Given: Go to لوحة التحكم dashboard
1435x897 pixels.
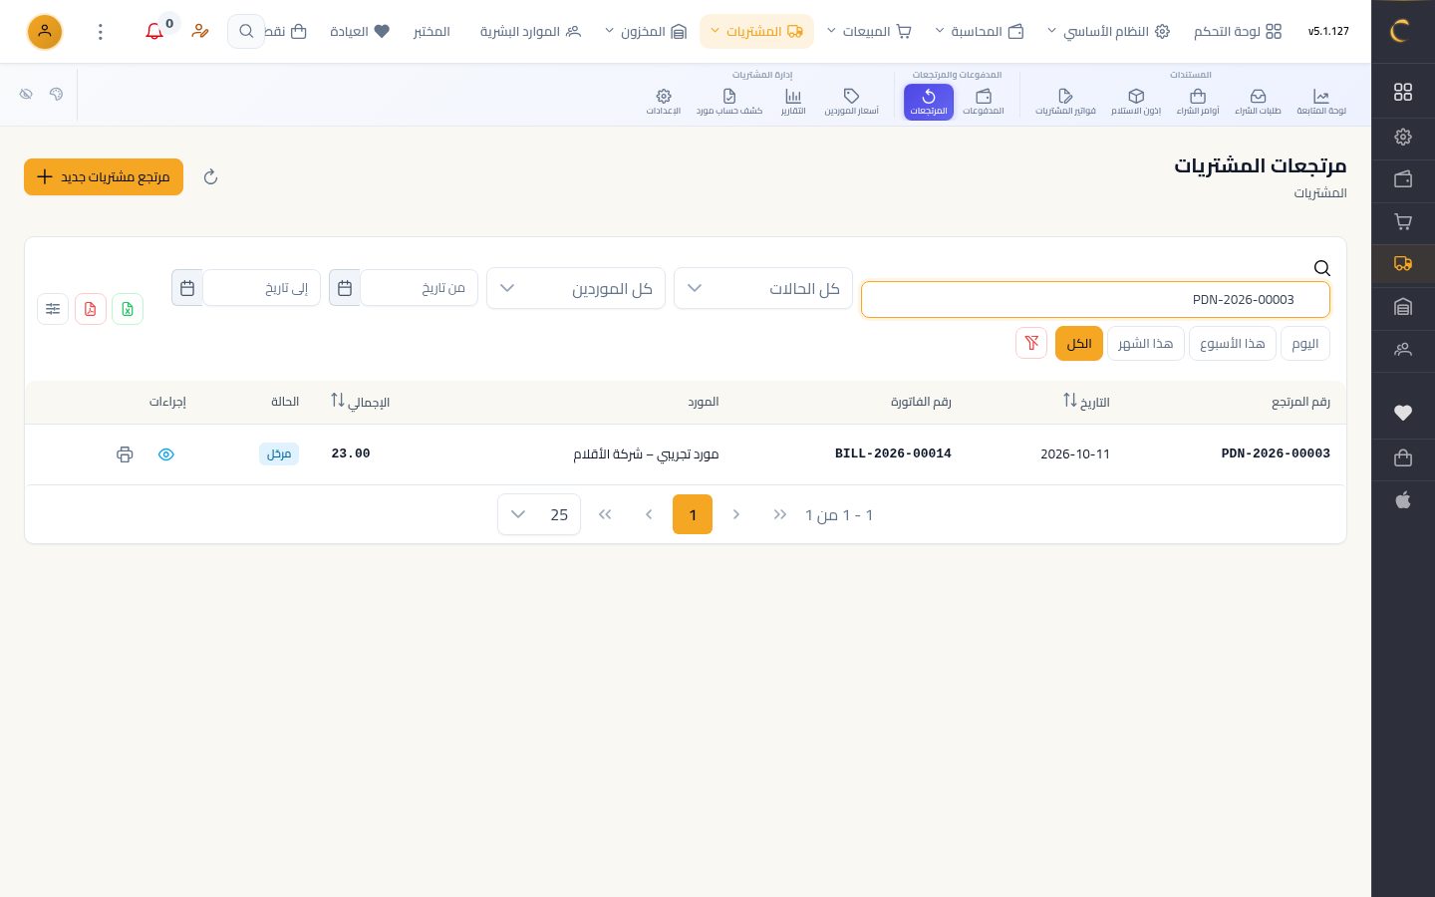Looking at the screenshot, I should point(1238,32).
